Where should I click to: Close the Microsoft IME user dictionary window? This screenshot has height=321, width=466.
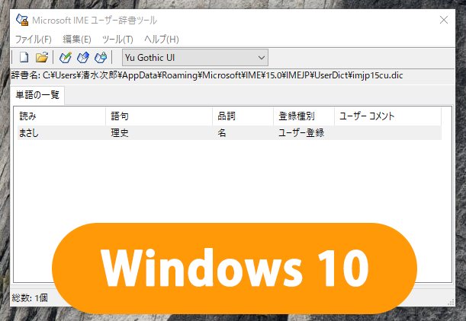tap(444, 20)
